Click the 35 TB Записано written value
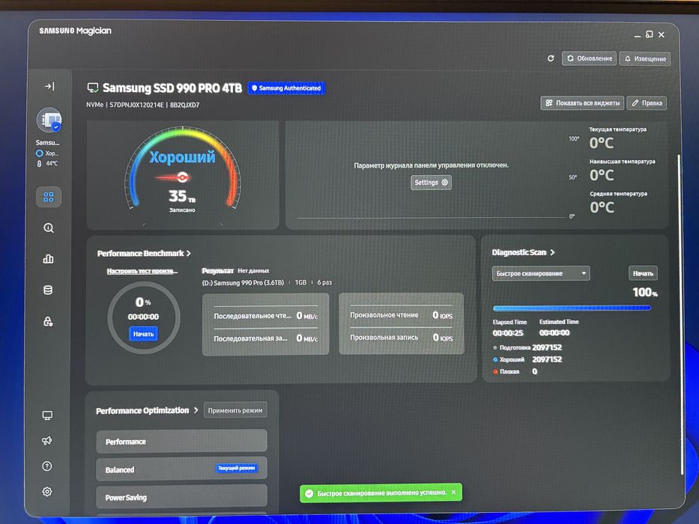 [182, 200]
